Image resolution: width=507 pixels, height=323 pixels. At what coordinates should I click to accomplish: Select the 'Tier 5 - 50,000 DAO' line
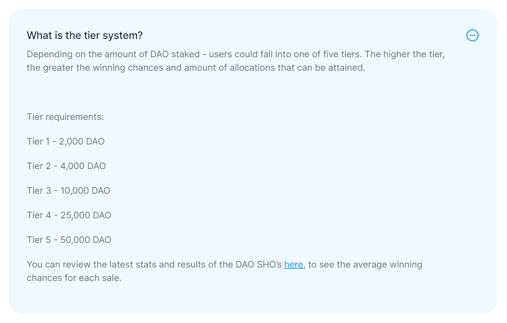click(69, 240)
